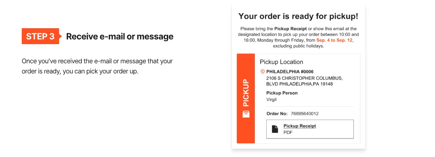Click the Pickup Location heading
The height and width of the screenshot is (157, 435).
pyautogui.click(x=281, y=62)
